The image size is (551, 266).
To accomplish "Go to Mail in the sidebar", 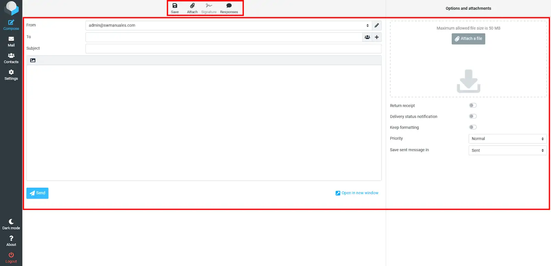I will pos(11,42).
